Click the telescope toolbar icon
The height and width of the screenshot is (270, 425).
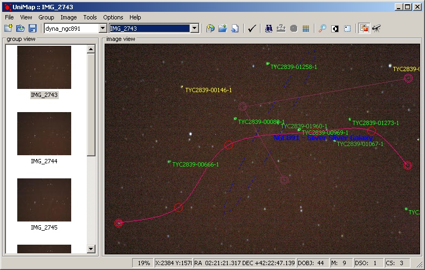[376, 28]
